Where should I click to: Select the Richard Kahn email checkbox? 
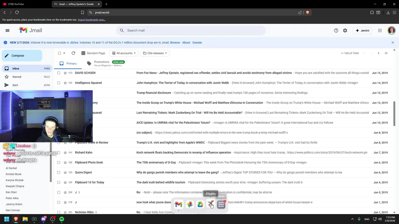pos(59,152)
